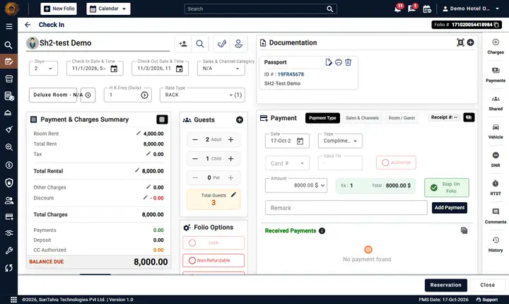
Task: Open the Demo Hotel user menu
Action: click(471, 8)
